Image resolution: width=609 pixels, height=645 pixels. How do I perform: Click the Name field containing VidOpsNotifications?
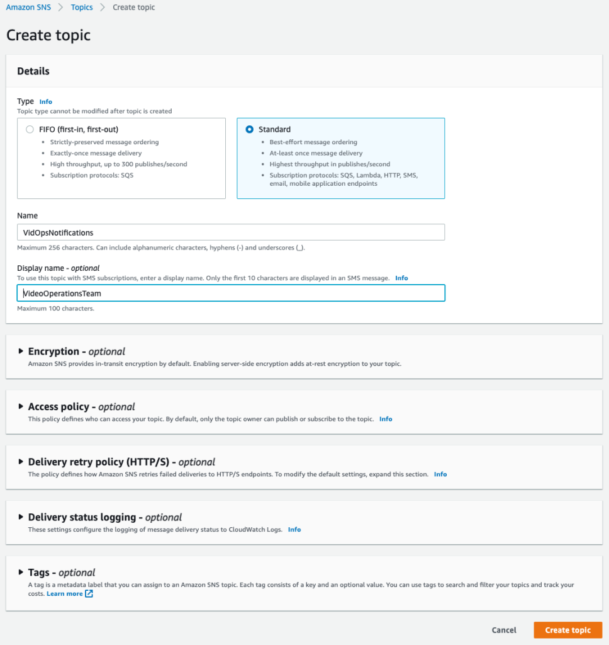click(231, 232)
